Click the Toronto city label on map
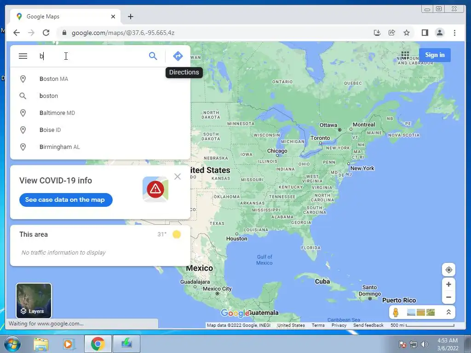The image size is (471, 353). 320,138
